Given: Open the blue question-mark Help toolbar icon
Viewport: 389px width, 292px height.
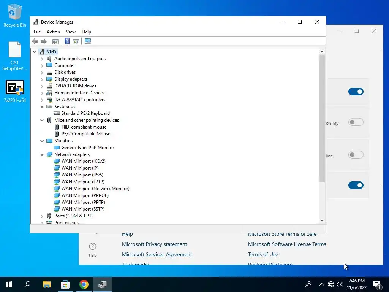Looking at the screenshot, I should [67, 41].
